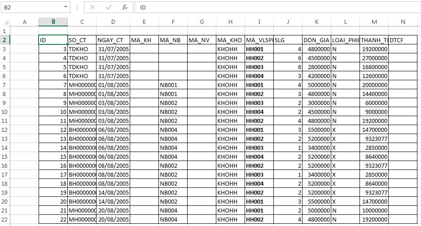Select column I header
Image resolution: width=421 pixels, height=226 pixels.
click(259, 22)
